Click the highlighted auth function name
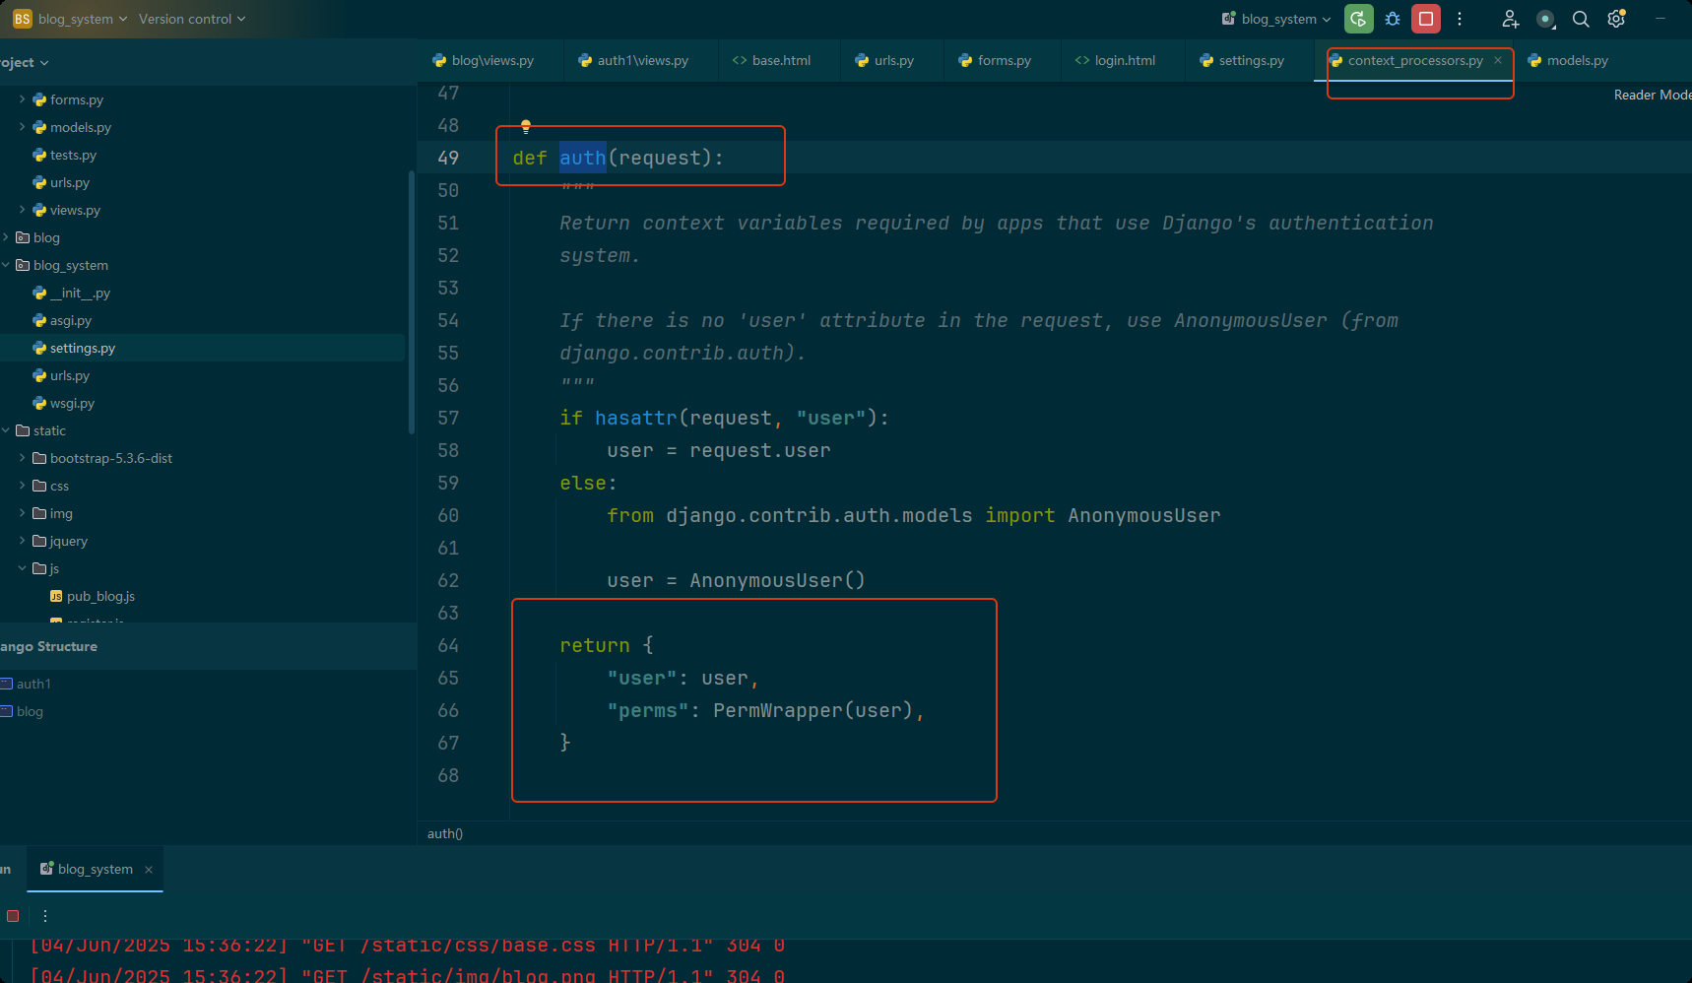The height and width of the screenshot is (983, 1692). coord(583,158)
